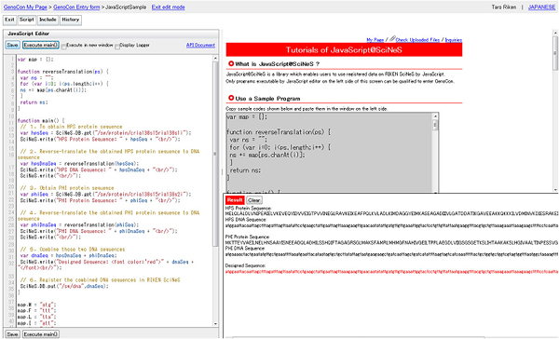Click the 'function main() {' line in editor
This screenshot has width=559, height=339.
41,120
